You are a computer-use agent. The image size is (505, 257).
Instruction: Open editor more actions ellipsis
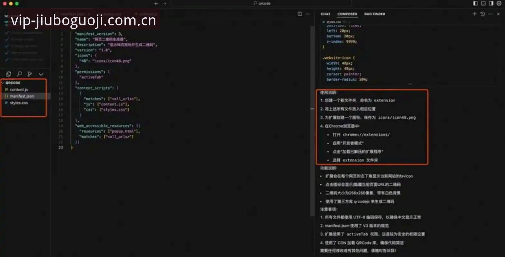click(308, 14)
